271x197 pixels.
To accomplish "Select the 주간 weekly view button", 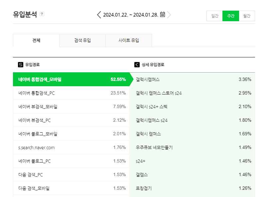I will [231, 16].
